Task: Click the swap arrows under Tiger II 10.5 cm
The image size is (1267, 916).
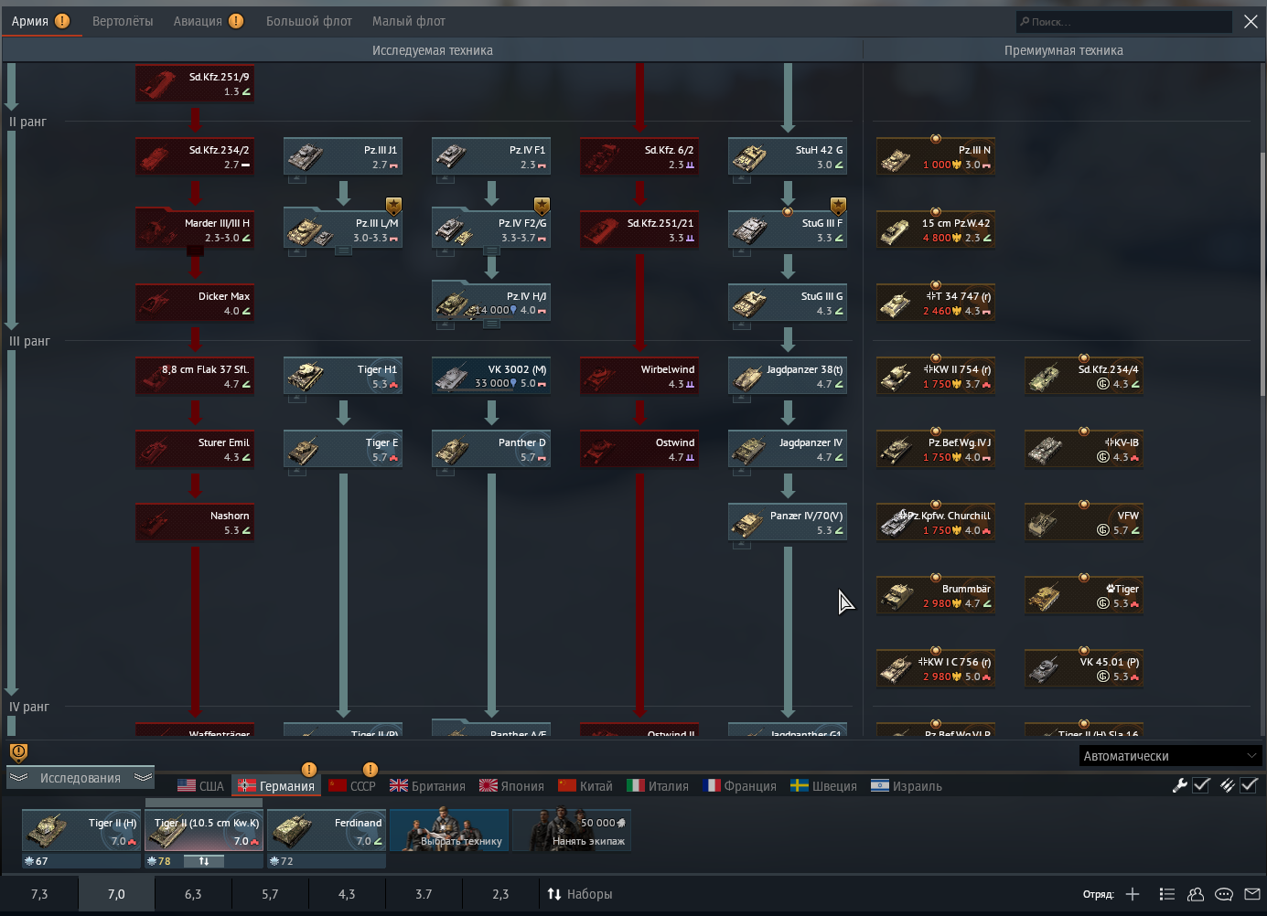Action: pos(204,861)
